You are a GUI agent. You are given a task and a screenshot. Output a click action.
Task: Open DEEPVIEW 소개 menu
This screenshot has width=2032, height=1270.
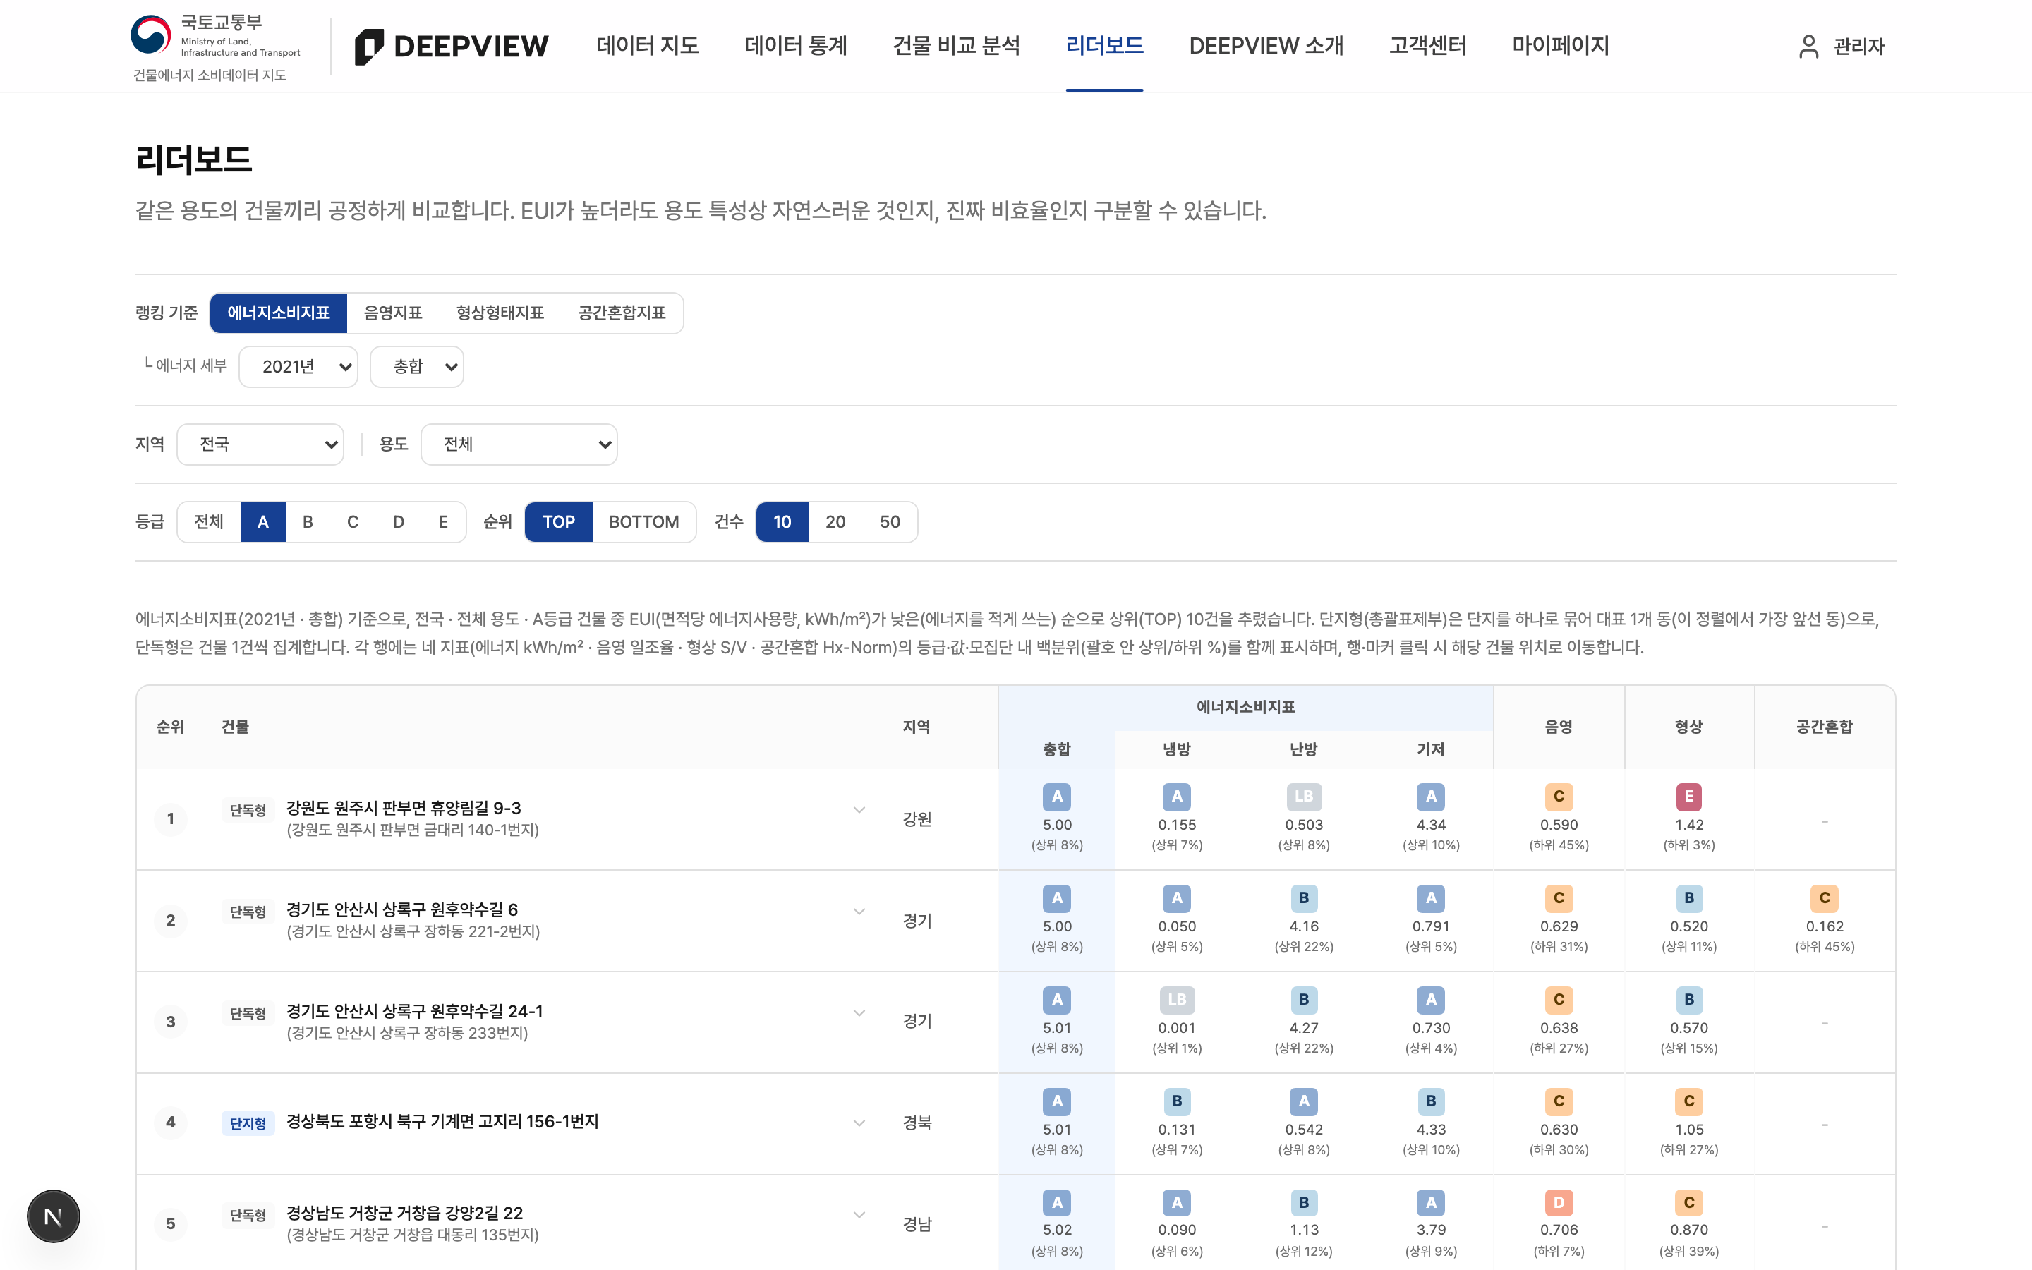1266,46
